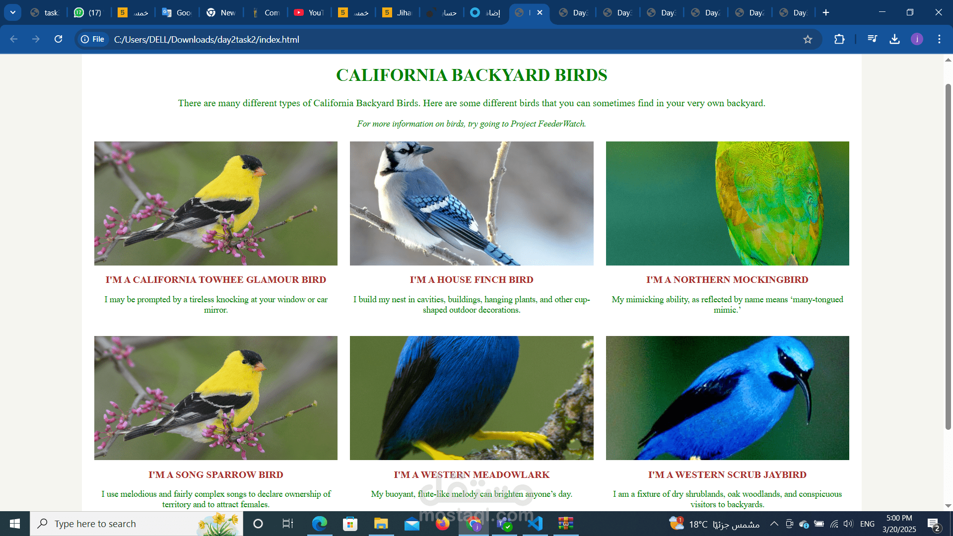The height and width of the screenshot is (536, 953).
Task: Open File Explorer from taskbar
Action: pyautogui.click(x=381, y=524)
